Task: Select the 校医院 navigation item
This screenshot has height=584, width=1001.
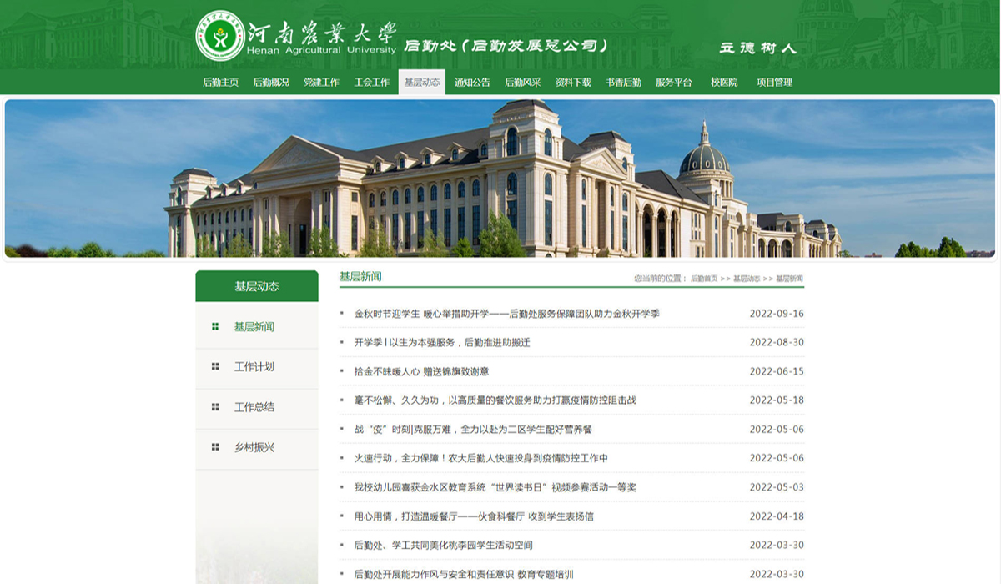Action: [x=724, y=82]
